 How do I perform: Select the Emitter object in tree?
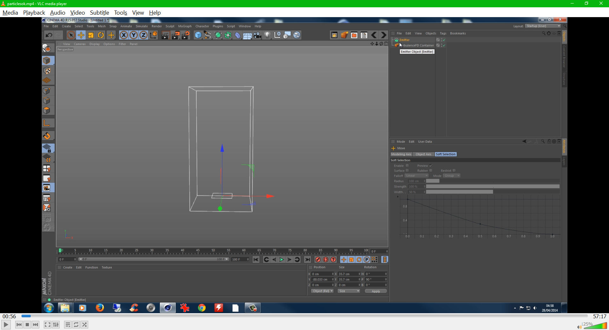[404, 40]
